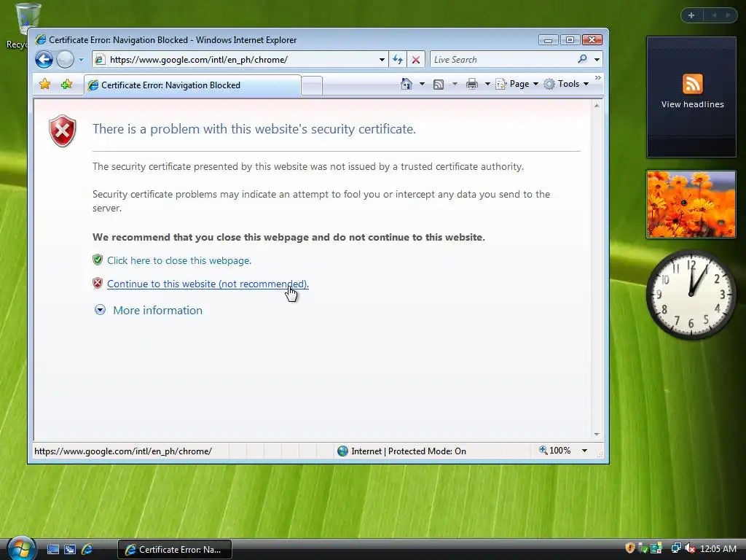Screen dimensions: 746x560
Task: Open Favorites Center via the star icon
Action: [44, 85]
